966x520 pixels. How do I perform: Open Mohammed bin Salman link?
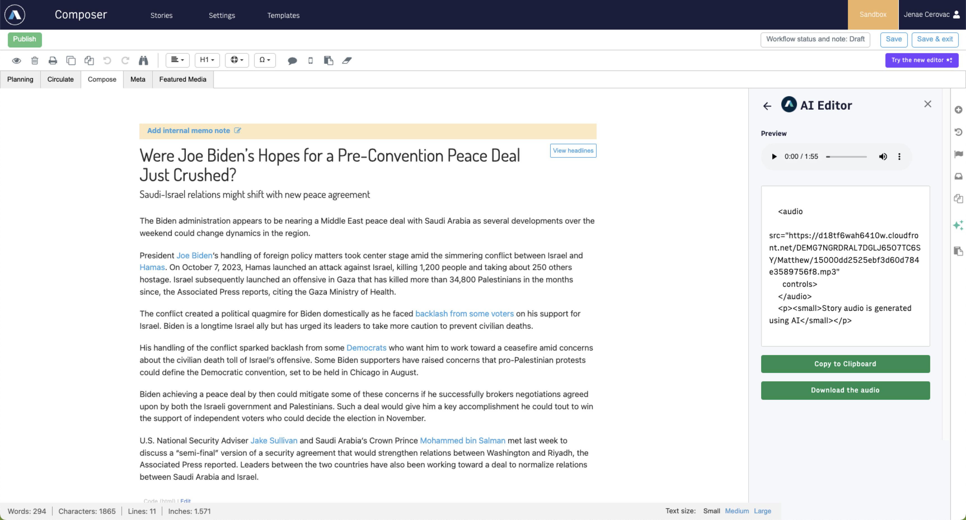(x=462, y=441)
